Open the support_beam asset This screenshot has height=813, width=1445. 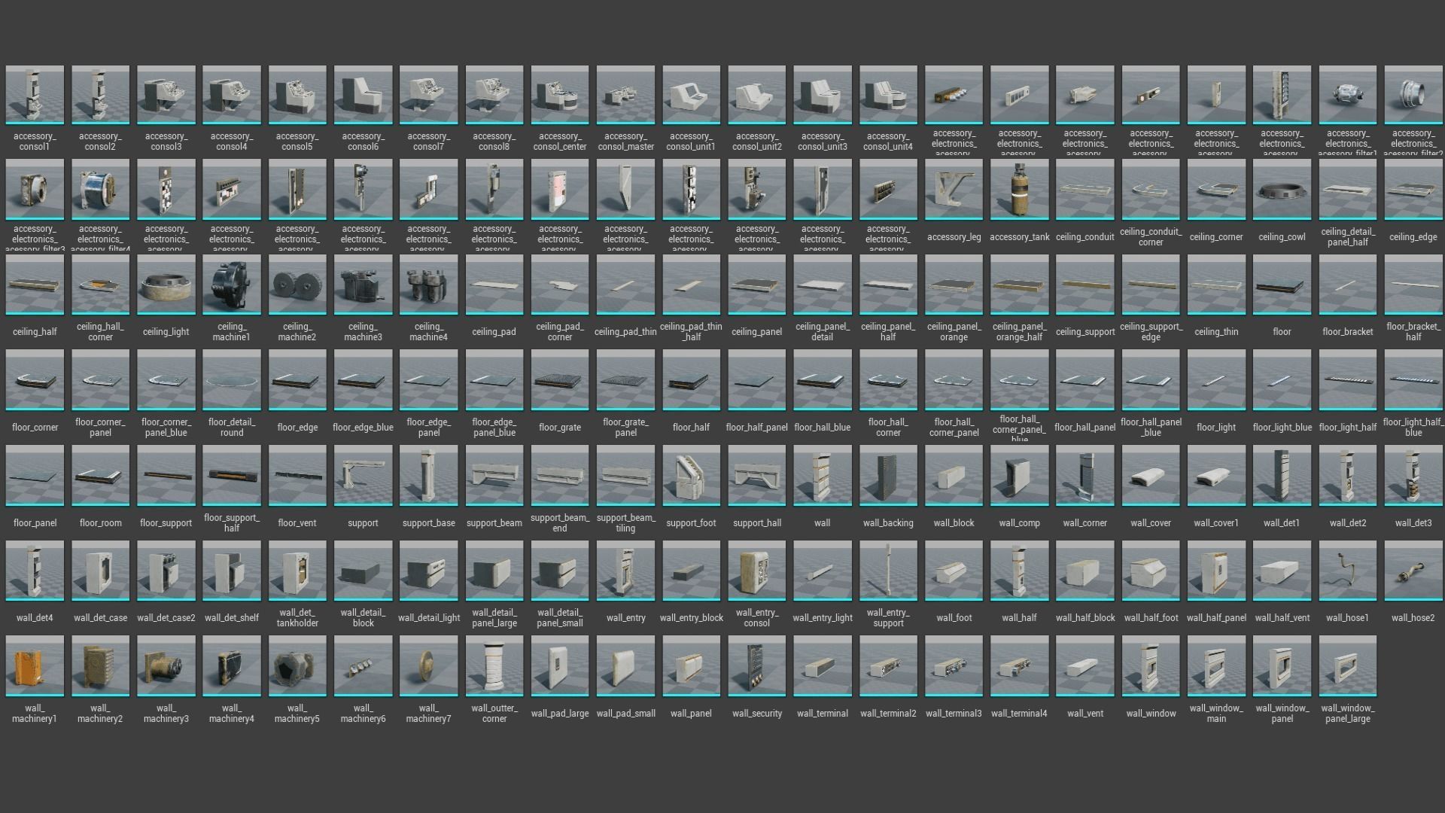coord(494,476)
